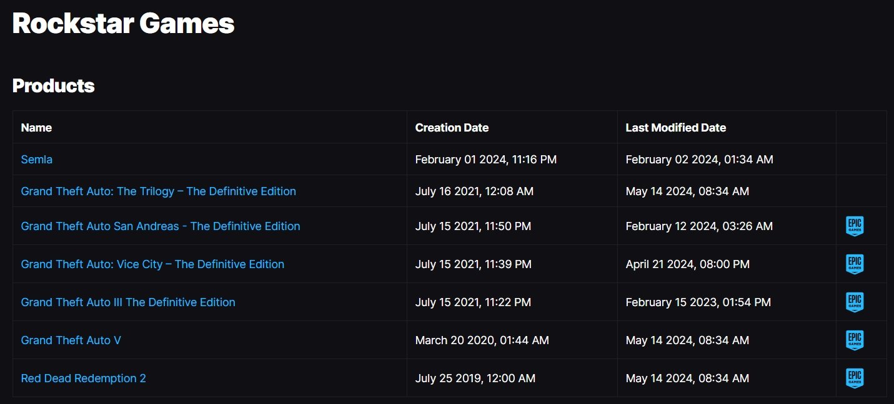894x404 pixels.
Task: Click creation date July 15 2021, 11:50 PM
Action: 473,226
